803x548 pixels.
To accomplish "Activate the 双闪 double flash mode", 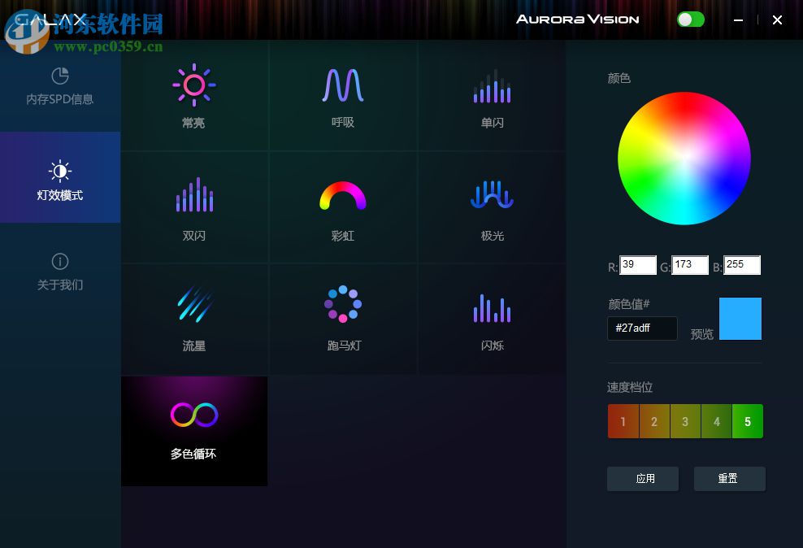I will tap(193, 206).
